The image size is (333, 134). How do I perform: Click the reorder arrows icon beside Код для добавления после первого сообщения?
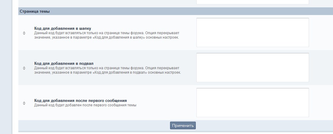(x=24, y=103)
